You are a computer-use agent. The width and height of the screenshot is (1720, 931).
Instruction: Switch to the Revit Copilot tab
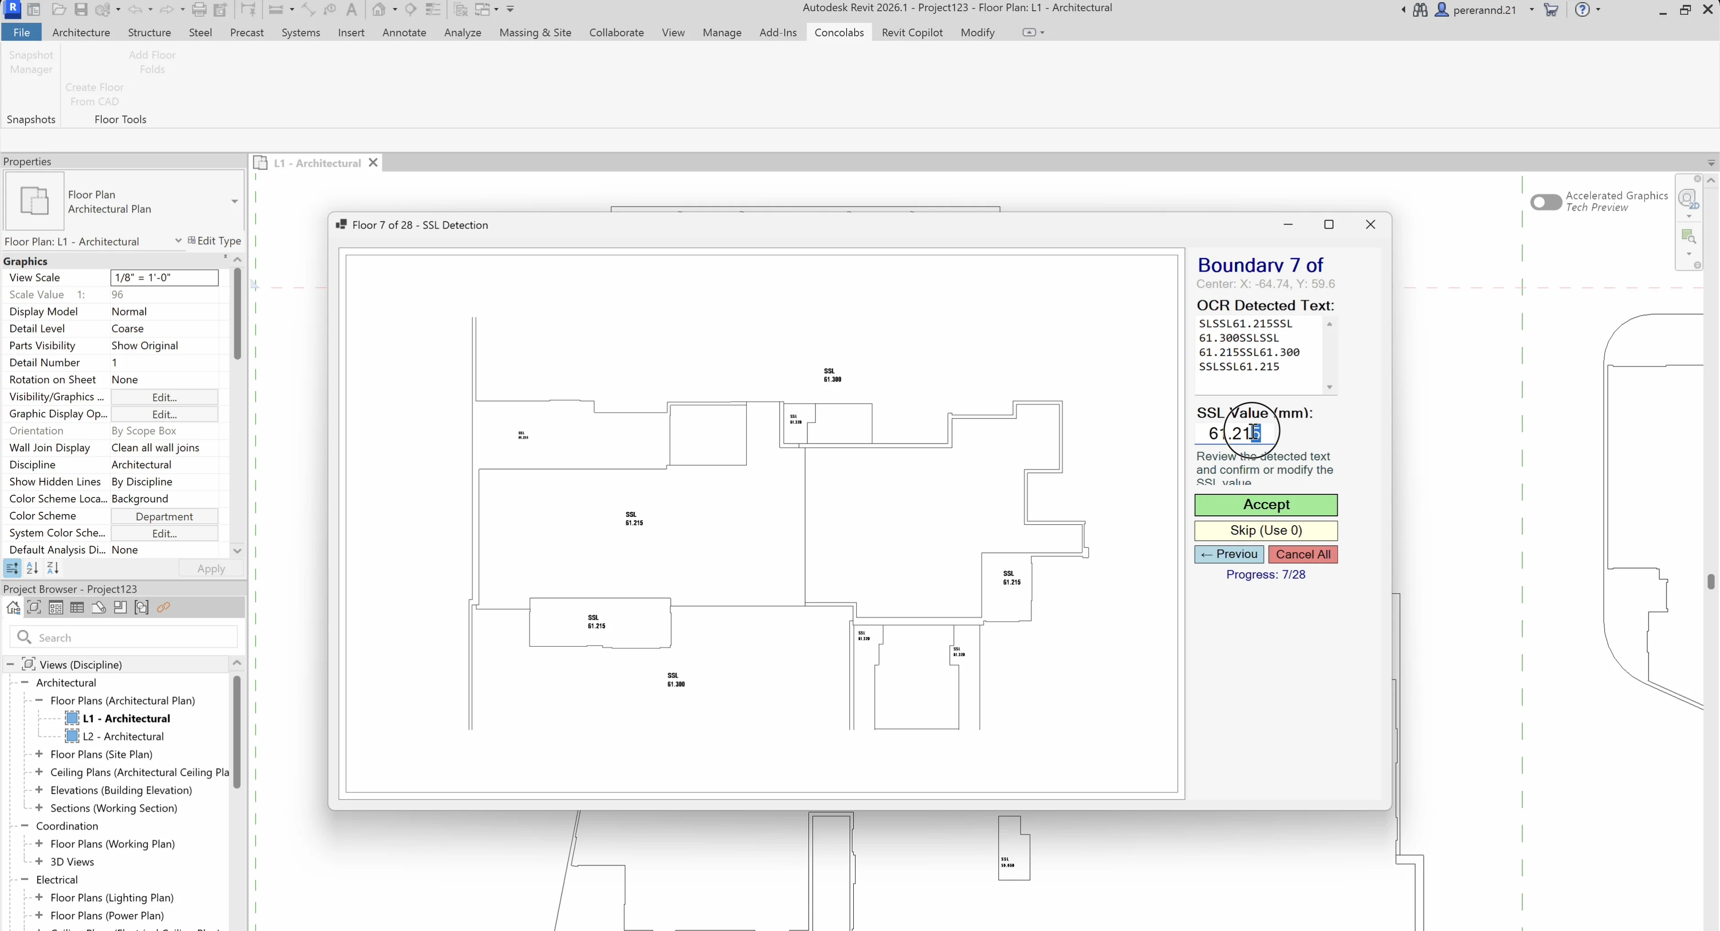(x=912, y=32)
